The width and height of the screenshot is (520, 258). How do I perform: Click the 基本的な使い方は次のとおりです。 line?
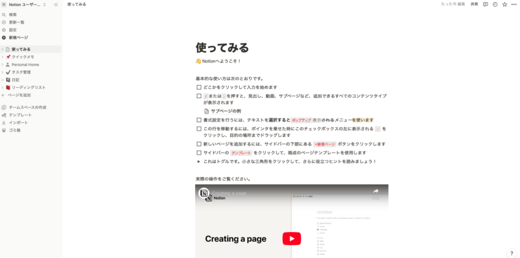[230, 79]
